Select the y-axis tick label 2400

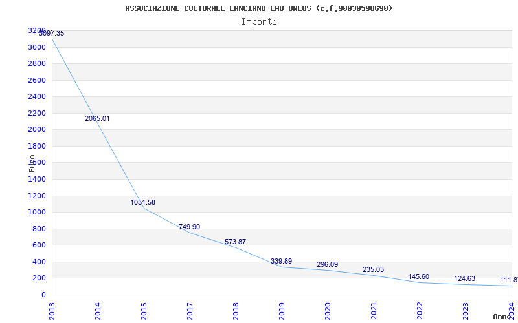click(37, 96)
